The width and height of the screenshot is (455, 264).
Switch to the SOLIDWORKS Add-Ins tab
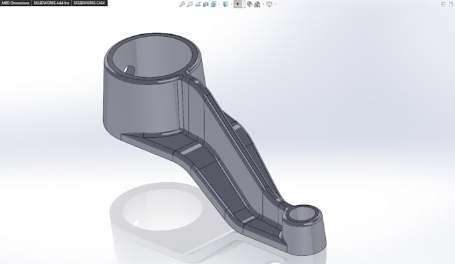[x=52, y=3]
